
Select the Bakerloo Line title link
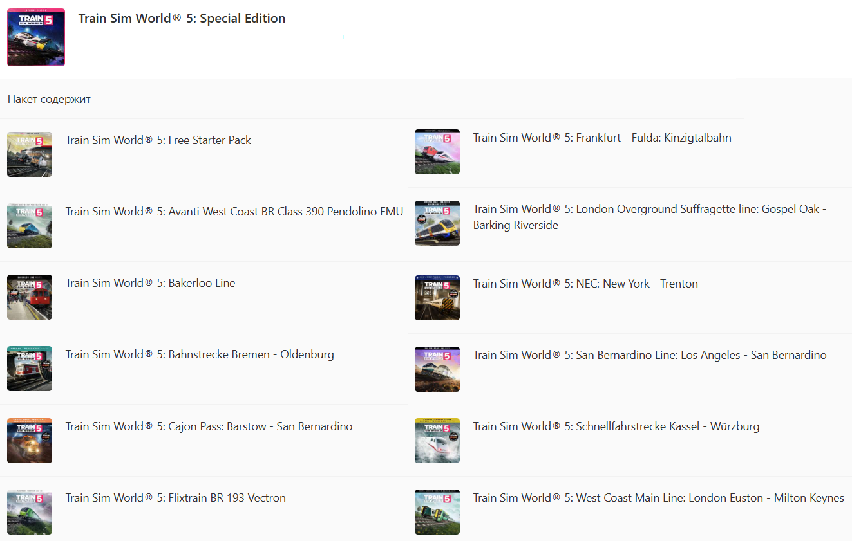tap(150, 283)
